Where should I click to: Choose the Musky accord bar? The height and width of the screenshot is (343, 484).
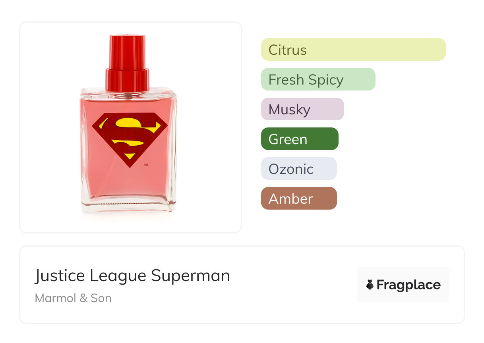[302, 109]
